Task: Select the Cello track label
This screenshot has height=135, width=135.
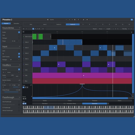Action: click(26, 75)
